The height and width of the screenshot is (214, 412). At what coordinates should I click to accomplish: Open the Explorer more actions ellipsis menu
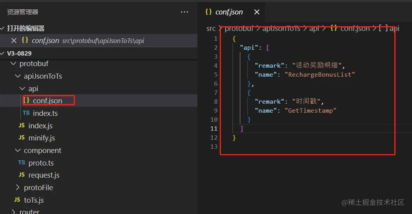184,12
